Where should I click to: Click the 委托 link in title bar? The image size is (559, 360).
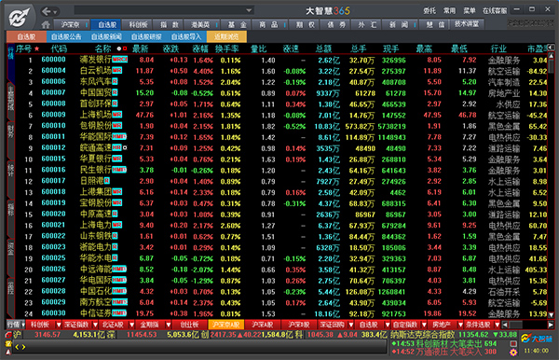tap(429, 10)
